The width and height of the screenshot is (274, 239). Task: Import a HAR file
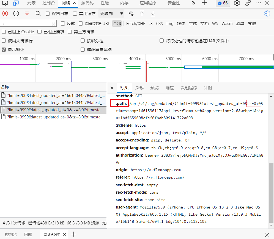click(x=142, y=13)
